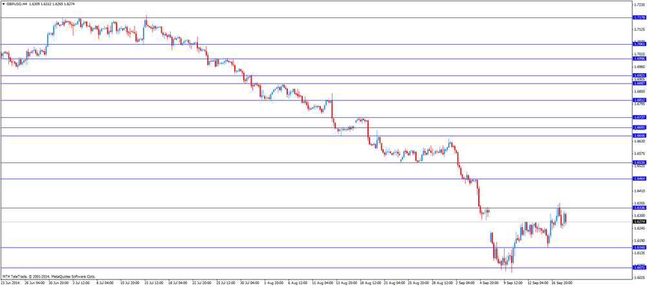The height and width of the screenshot is (286, 647).
Task: Click the GBPUSD,H4 chart title text
Action: coord(17,3)
